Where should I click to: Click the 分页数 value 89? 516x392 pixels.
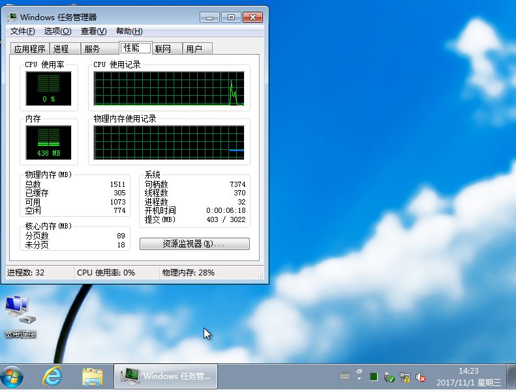pyautogui.click(x=121, y=236)
